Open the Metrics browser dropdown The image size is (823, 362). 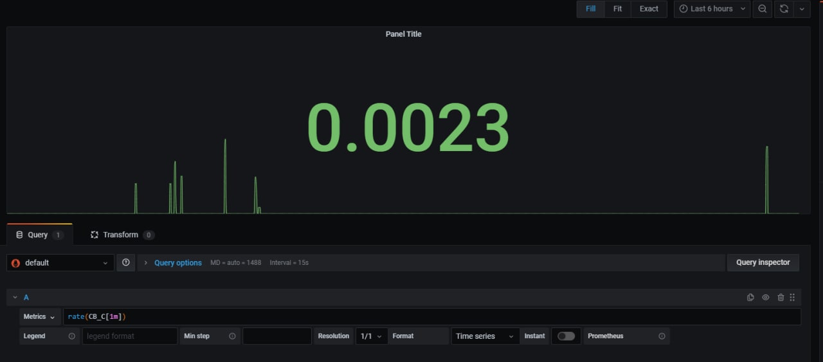tap(40, 316)
